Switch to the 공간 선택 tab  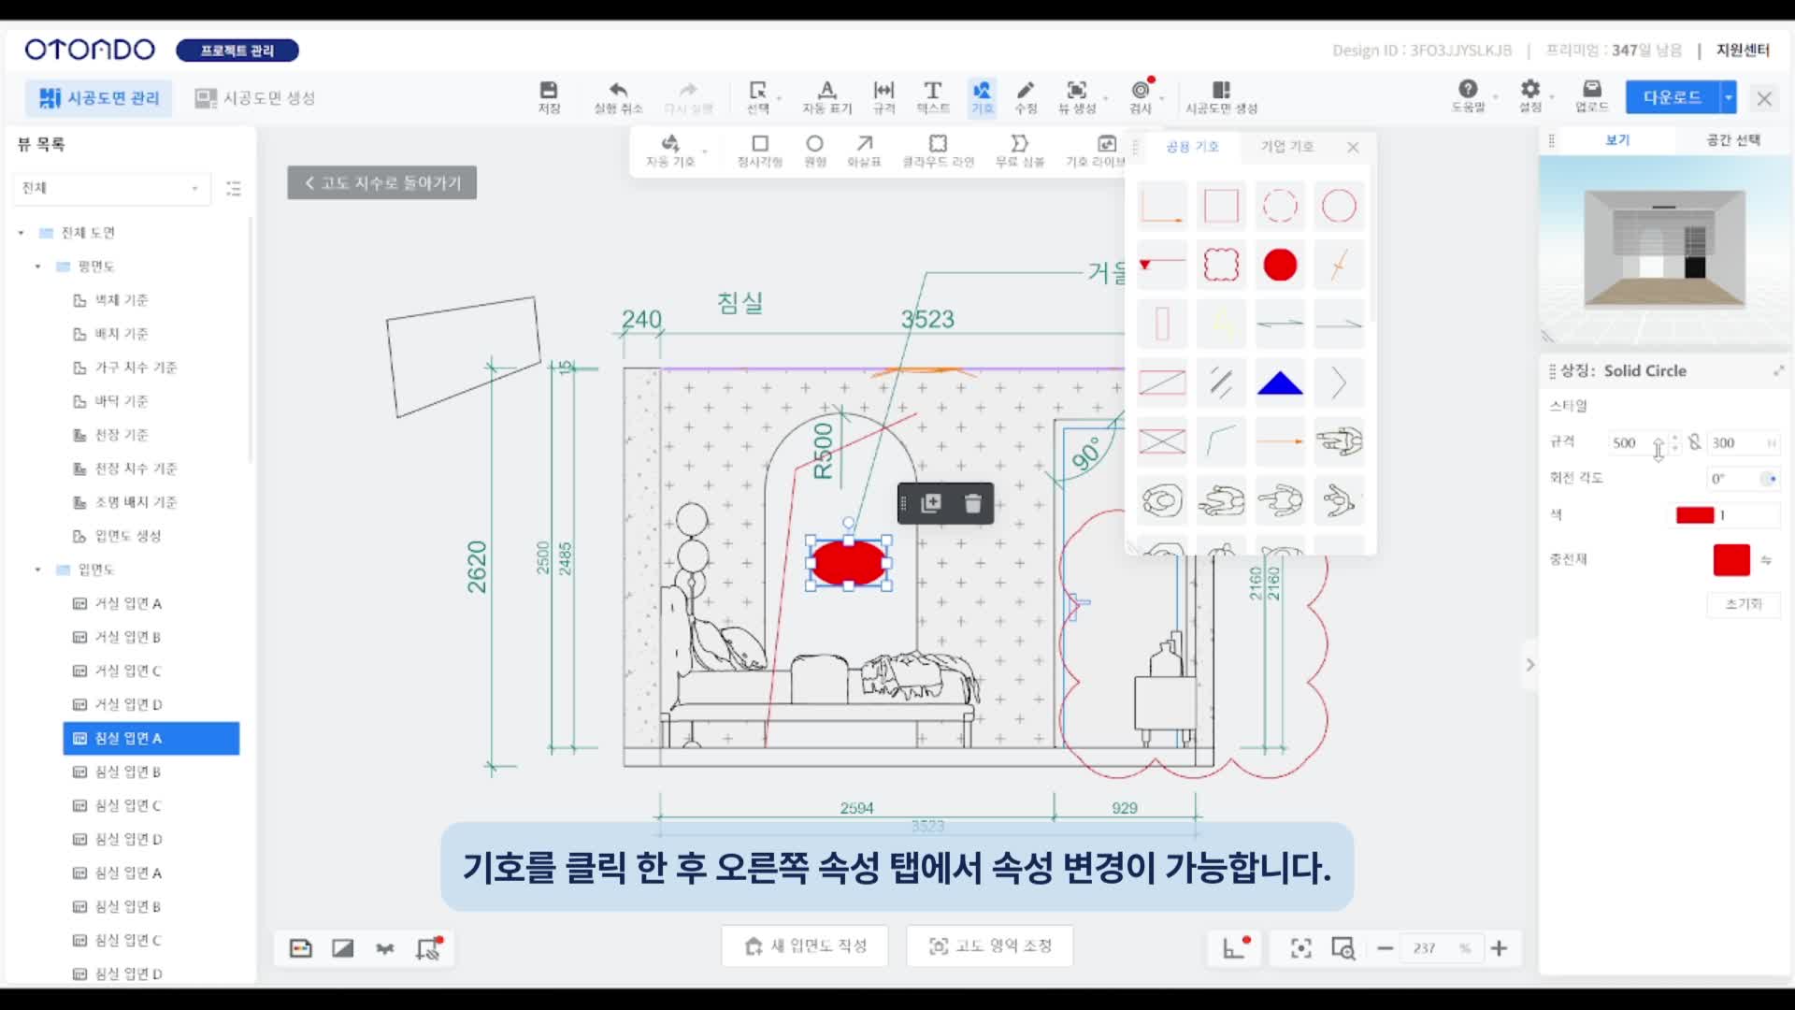tap(1732, 140)
